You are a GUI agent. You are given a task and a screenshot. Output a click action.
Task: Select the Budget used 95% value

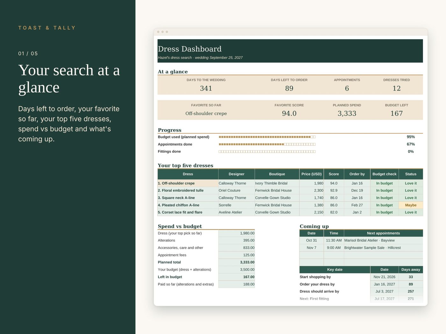point(411,137)
